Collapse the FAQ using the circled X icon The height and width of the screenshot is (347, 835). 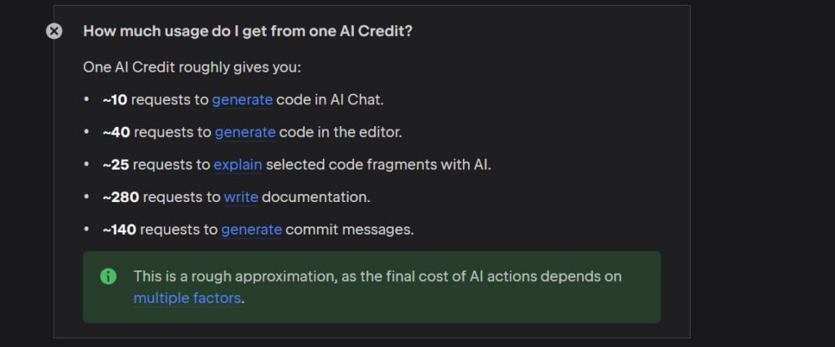(x=54, y=32)
